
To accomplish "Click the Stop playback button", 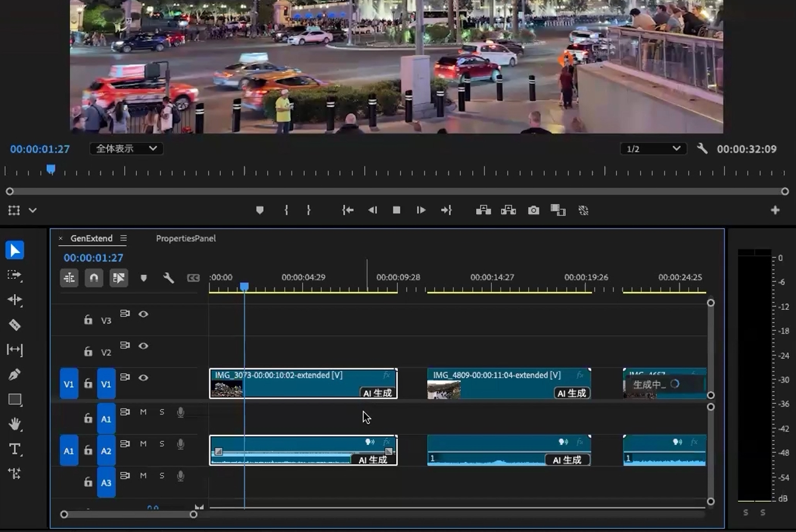I will 397,210.
